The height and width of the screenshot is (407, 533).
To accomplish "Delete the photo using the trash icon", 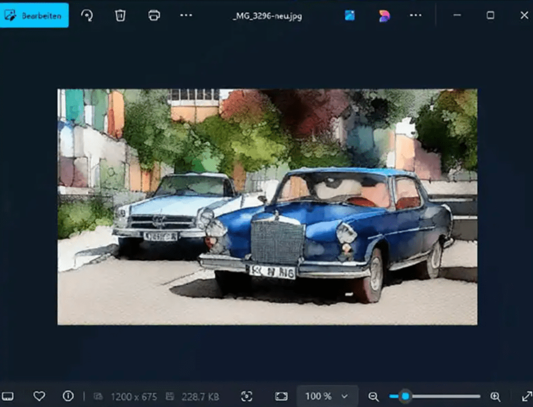I will coord(120,16).
